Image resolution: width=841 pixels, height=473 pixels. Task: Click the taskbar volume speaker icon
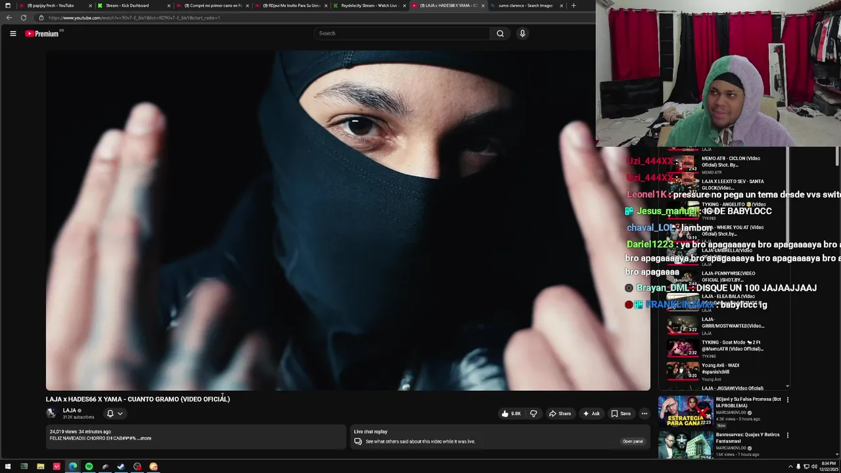tap(814, 466)
